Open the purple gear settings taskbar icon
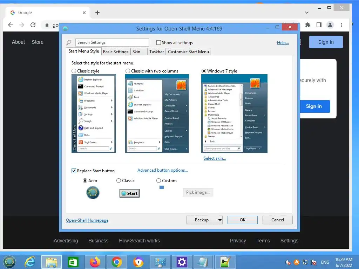 [x=182, y=262]
